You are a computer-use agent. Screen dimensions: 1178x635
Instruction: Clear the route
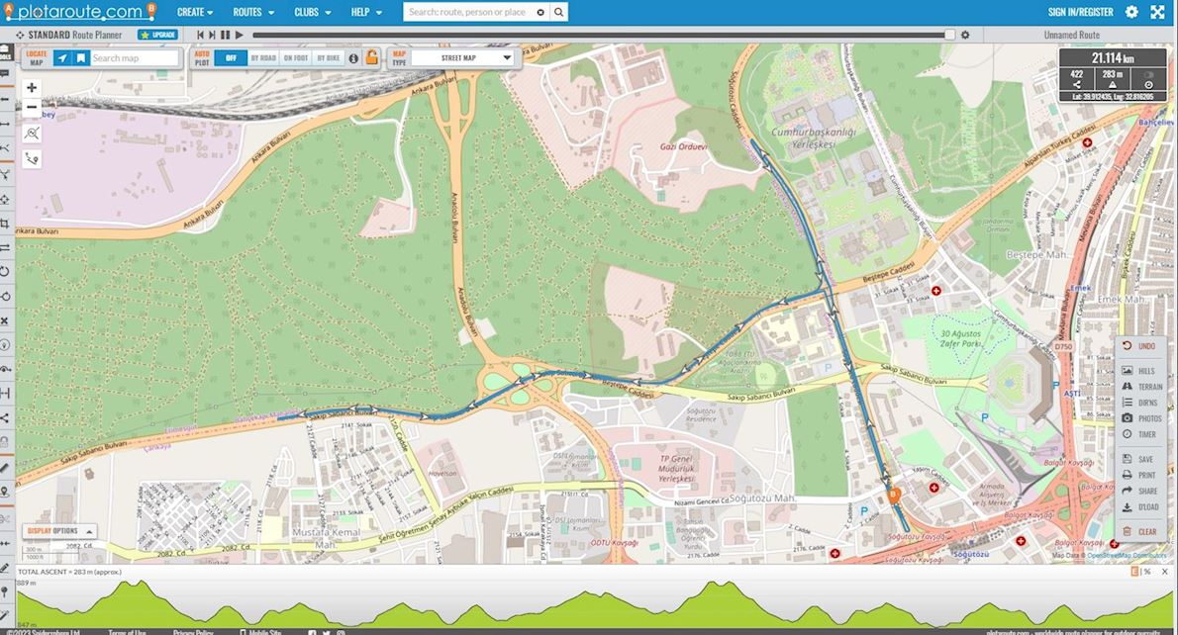[1139, 531]
